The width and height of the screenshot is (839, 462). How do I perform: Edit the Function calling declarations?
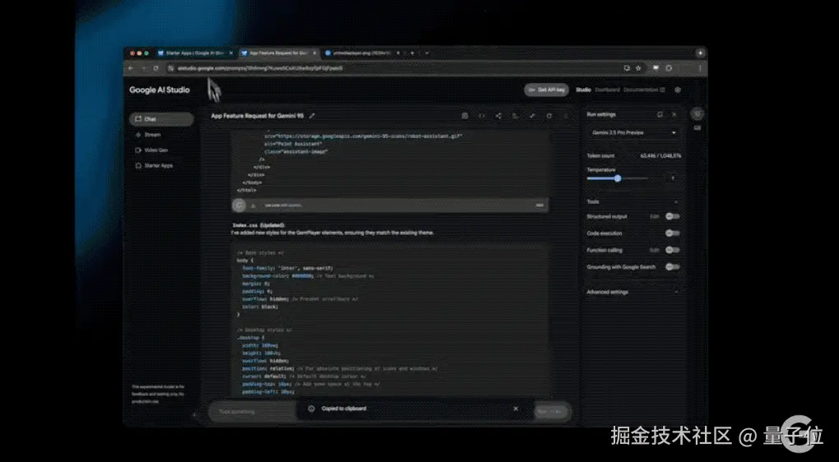coord(654,250)
